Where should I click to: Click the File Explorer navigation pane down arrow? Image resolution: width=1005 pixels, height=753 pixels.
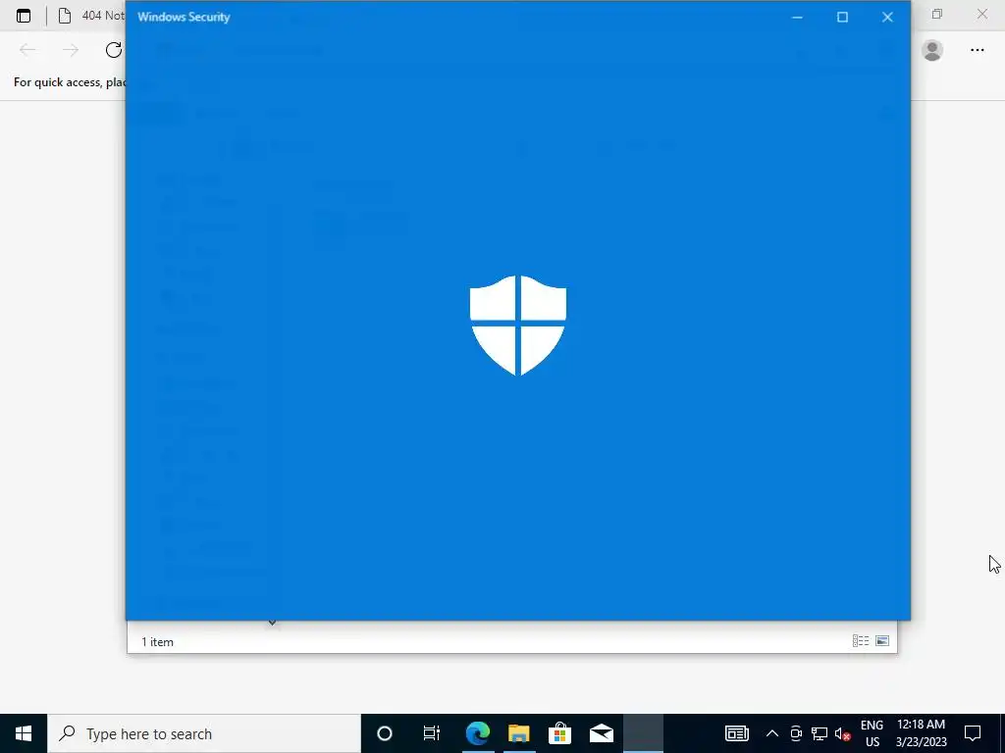coord(272,623)
